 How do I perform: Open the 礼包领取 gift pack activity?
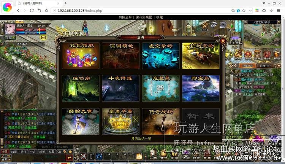pos(81,56)
